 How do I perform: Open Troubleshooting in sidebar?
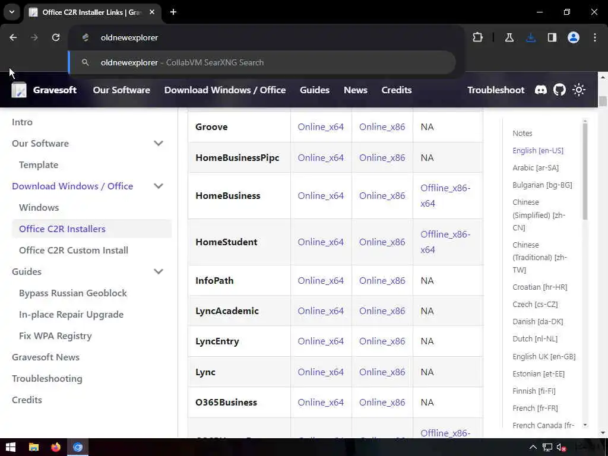point(47,378)
